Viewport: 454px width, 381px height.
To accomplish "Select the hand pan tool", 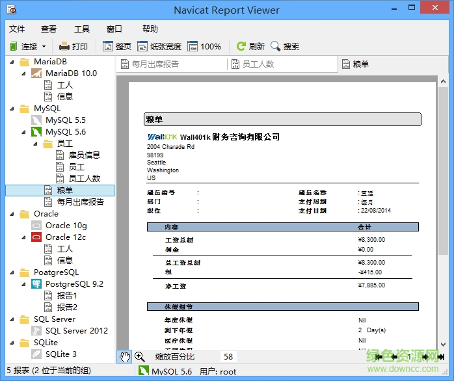I will [x=124, y=356].
